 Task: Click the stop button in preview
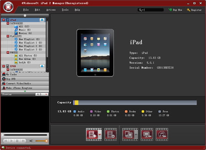point(17,141)
